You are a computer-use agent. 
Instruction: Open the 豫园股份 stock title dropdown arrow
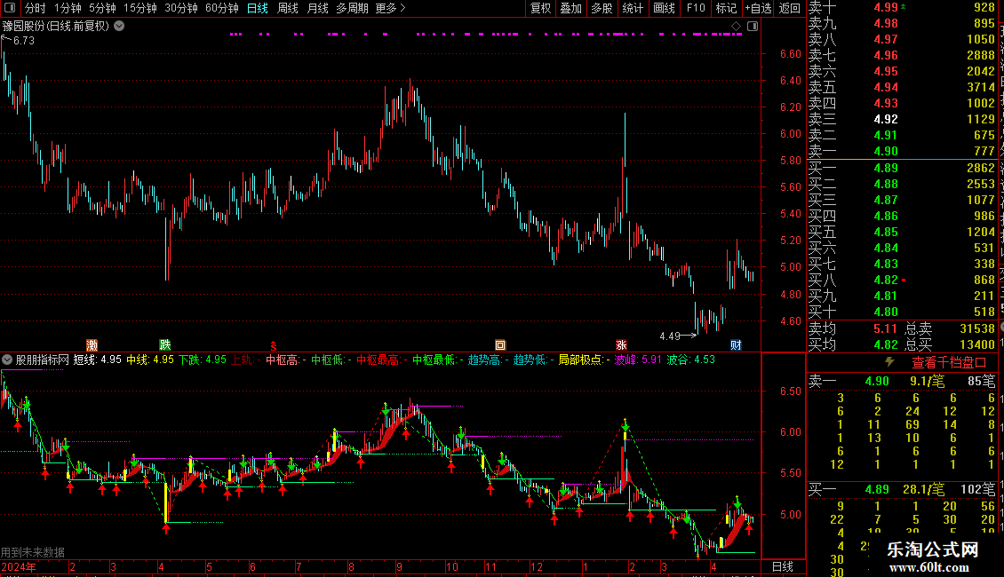click(x=119, y=27)
